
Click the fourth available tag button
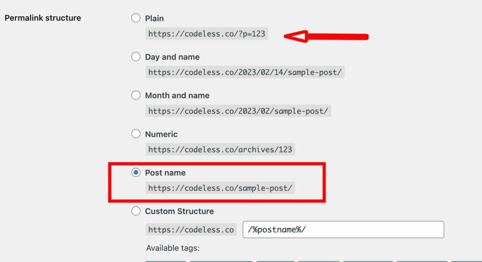point(319,261)
